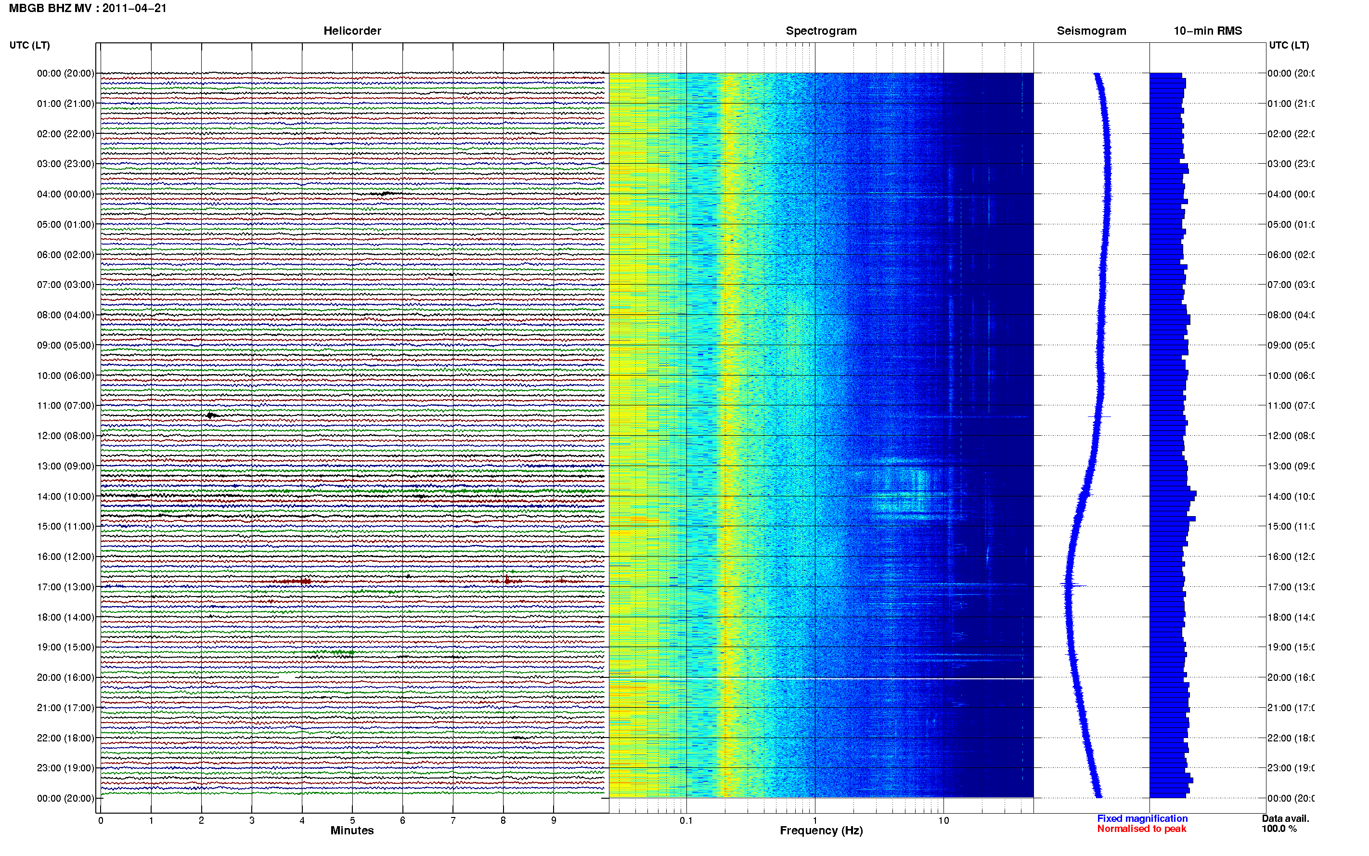The height and width of the screenshot is (856, 1369).
Task: Click the left '04:00 (00:00)' time label
Action: click(x=65, y=194)
